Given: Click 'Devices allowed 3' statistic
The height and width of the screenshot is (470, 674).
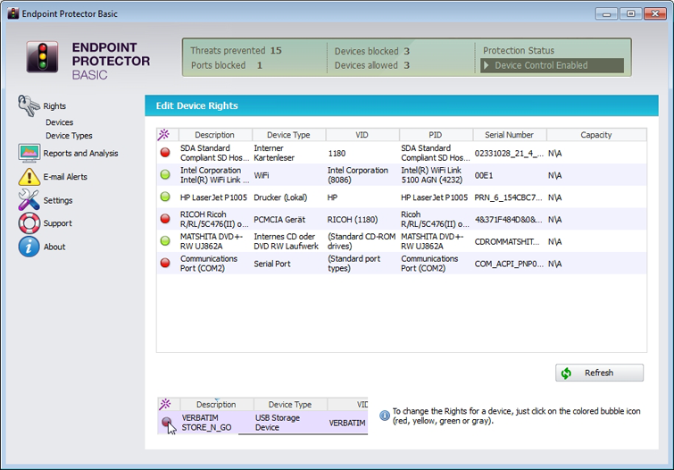Looking at the screenshot, I should [372, 65].
